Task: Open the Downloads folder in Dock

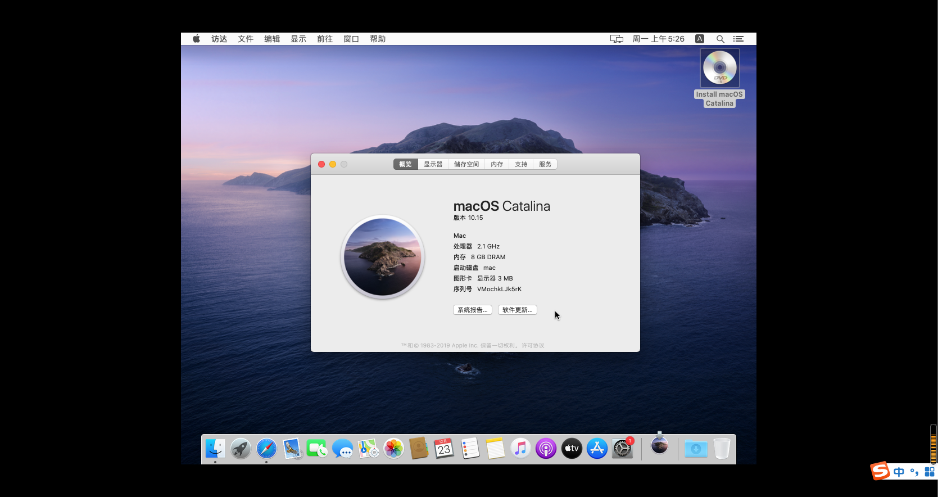Action: pos(696,449)
